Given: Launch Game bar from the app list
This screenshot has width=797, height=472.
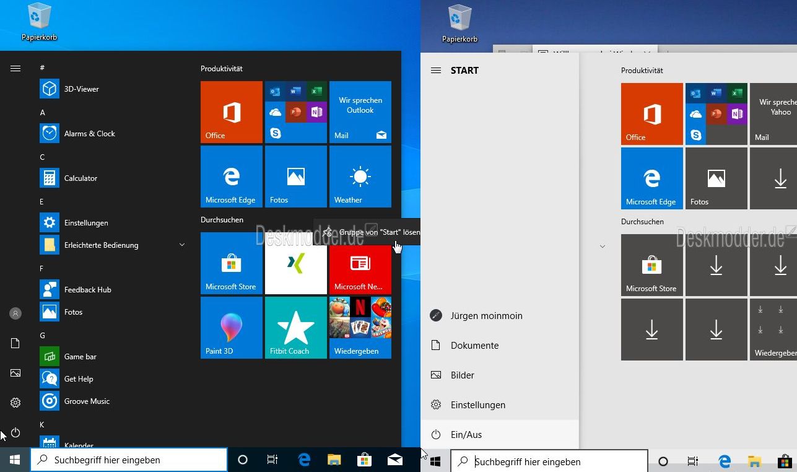Looking at the screenshot, I should tap(111, 356).
